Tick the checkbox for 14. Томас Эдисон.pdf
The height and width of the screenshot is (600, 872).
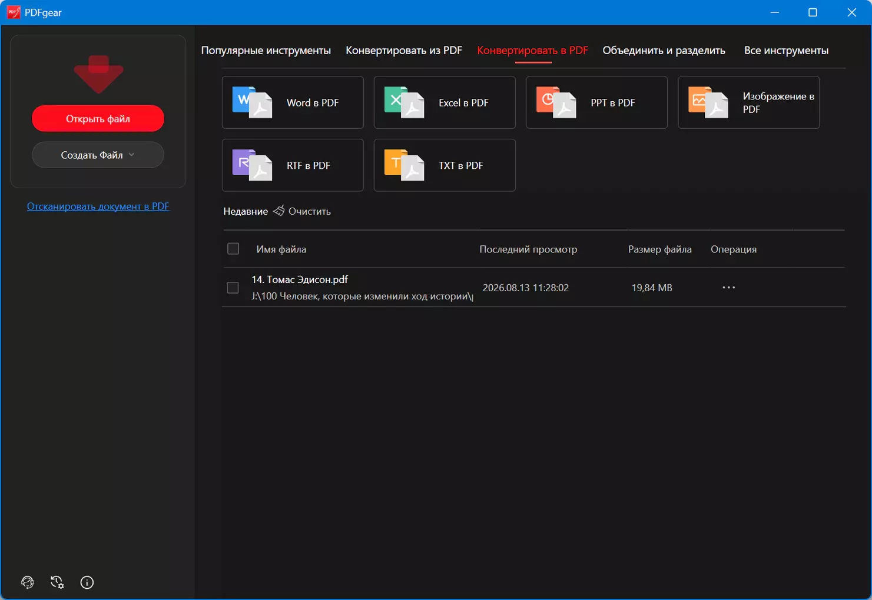coord(233,288)
